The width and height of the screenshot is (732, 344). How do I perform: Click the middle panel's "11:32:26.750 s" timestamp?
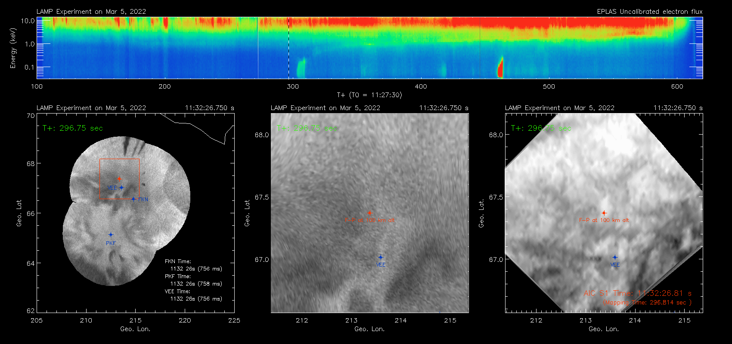tap(444, 108)
